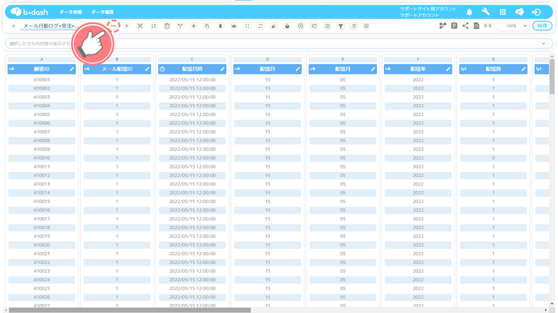This screenshot has width=558, height=313.
Task: Select the branch split toolbar icon
Action: (180, 26)
